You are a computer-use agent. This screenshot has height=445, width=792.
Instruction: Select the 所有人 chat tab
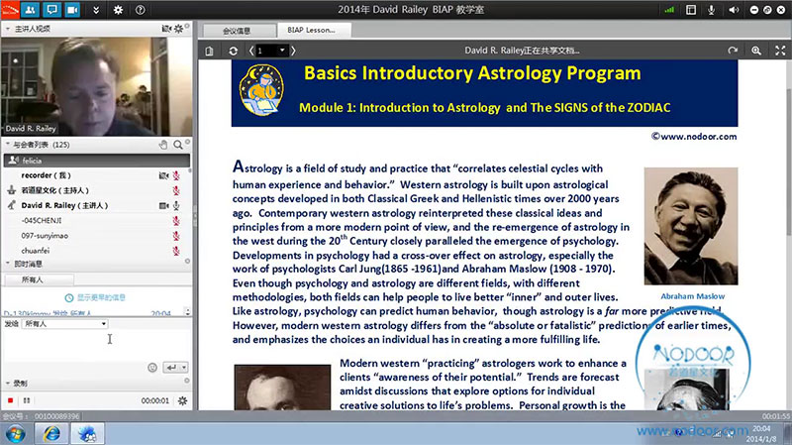click(39, 279)
